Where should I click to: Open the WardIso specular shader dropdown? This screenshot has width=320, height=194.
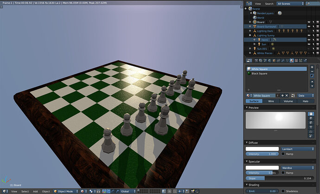[298, 168]
